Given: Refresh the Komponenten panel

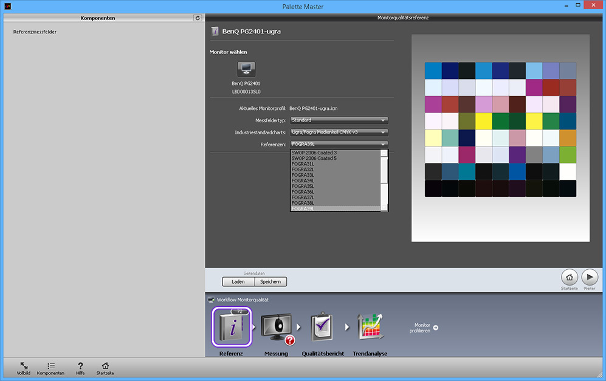Looking at the screenshot, I should click(x=198, y=18).
